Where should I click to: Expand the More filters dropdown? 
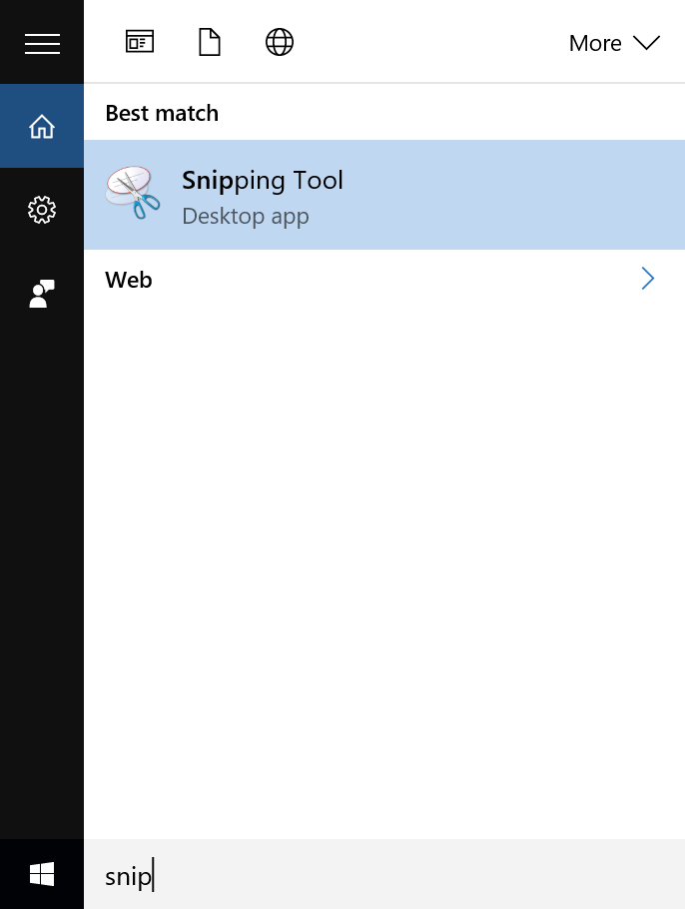tap(614, 43)
